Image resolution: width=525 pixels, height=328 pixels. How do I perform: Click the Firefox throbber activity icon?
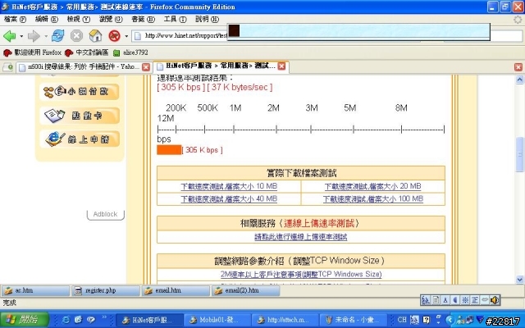(518, 20)
